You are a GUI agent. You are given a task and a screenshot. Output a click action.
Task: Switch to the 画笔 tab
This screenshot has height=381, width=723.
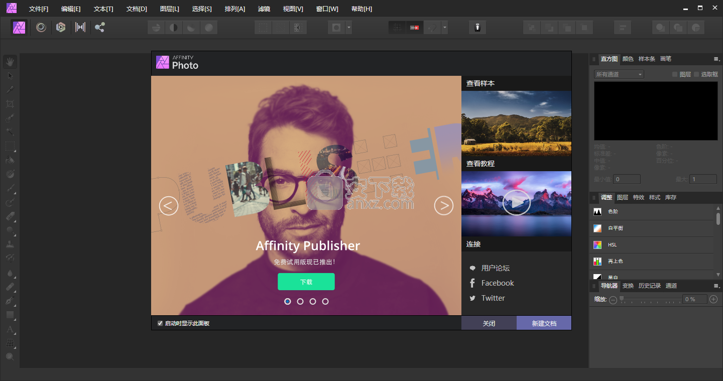point(666,59)
